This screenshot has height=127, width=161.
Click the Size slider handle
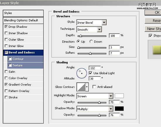click(x=78, y=48)
